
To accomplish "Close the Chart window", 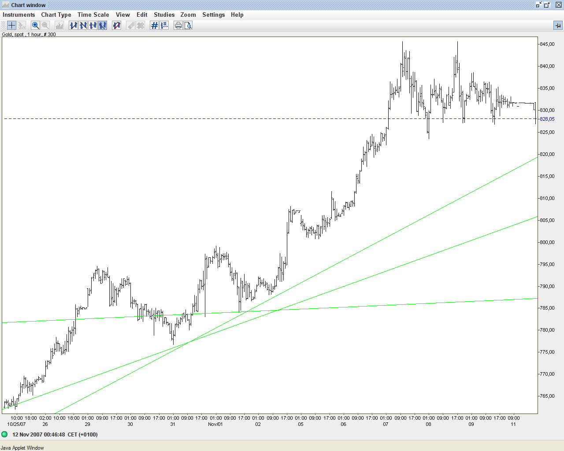I will click(x=558, y=5).
